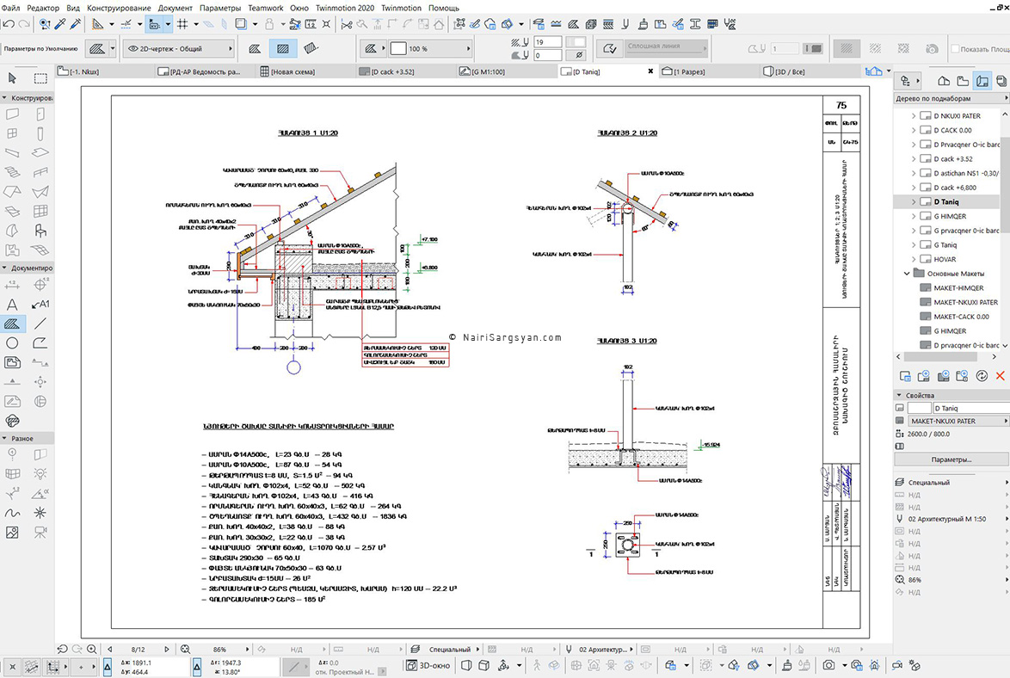
Task: Collapse the Свойства panel section
Action: point(899,395)
